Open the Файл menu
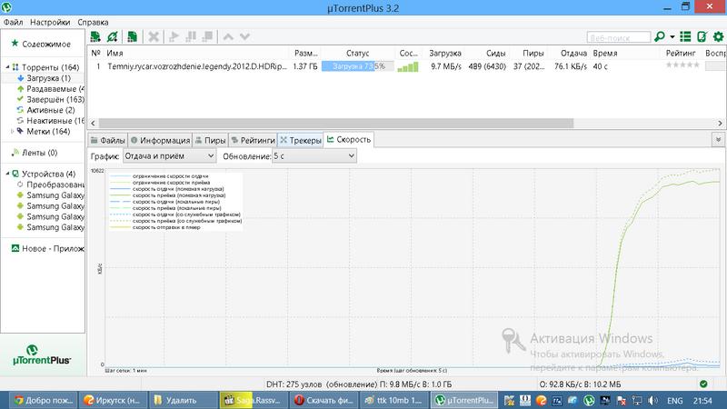727x409 pixels. (x=13, y=22)
